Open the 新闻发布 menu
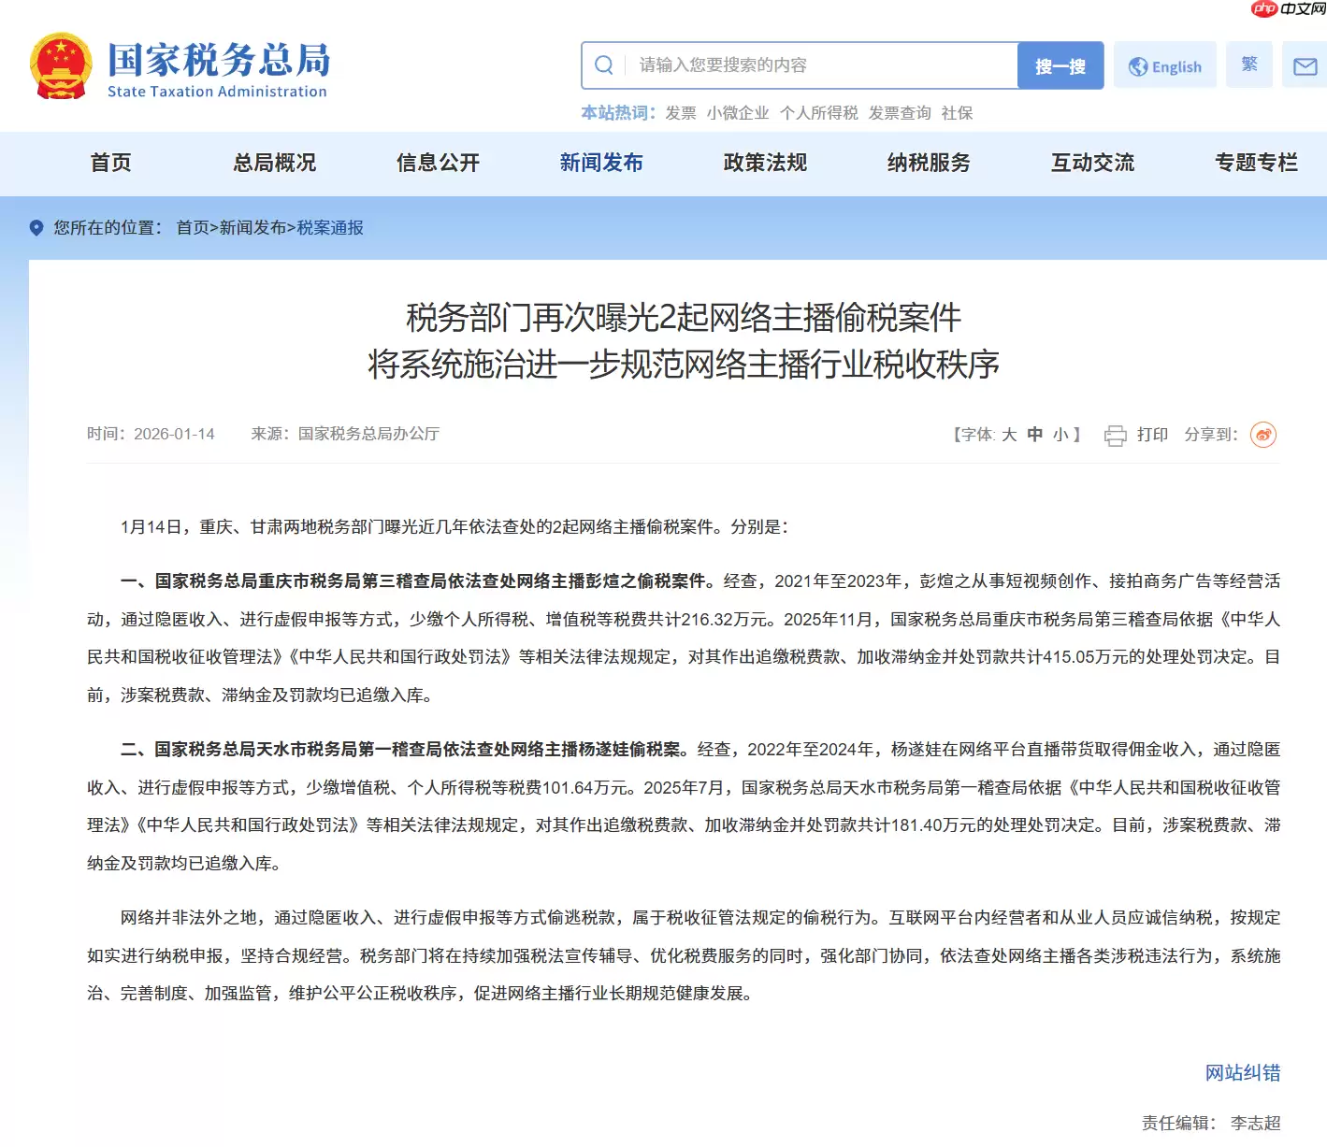The height and width of the screenshot is (1147, 1327). (x=601, y=163)
